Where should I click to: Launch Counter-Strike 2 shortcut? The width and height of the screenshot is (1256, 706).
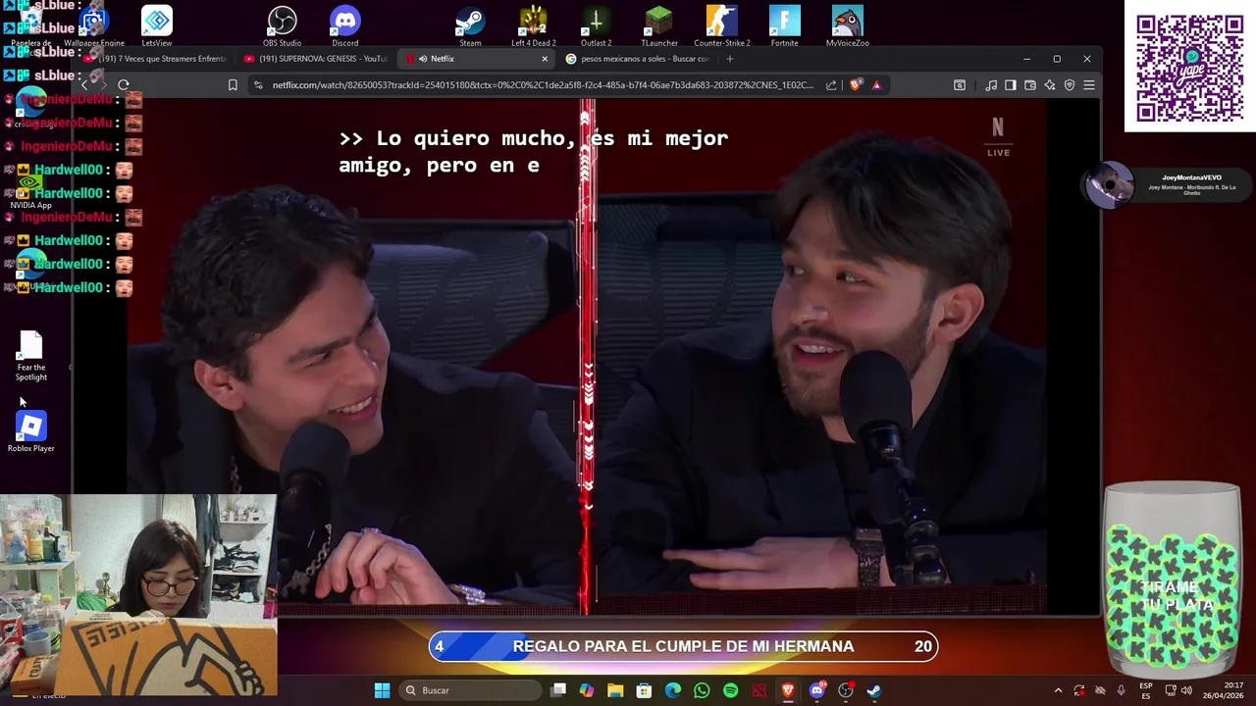(722, 26)
